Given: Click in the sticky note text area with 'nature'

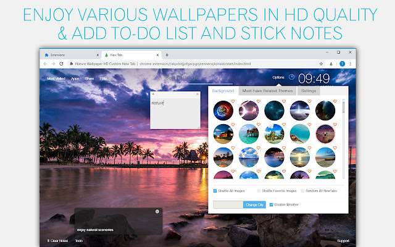Looking at the screenshot, I should pyautogui.click(x=175, y=114).
